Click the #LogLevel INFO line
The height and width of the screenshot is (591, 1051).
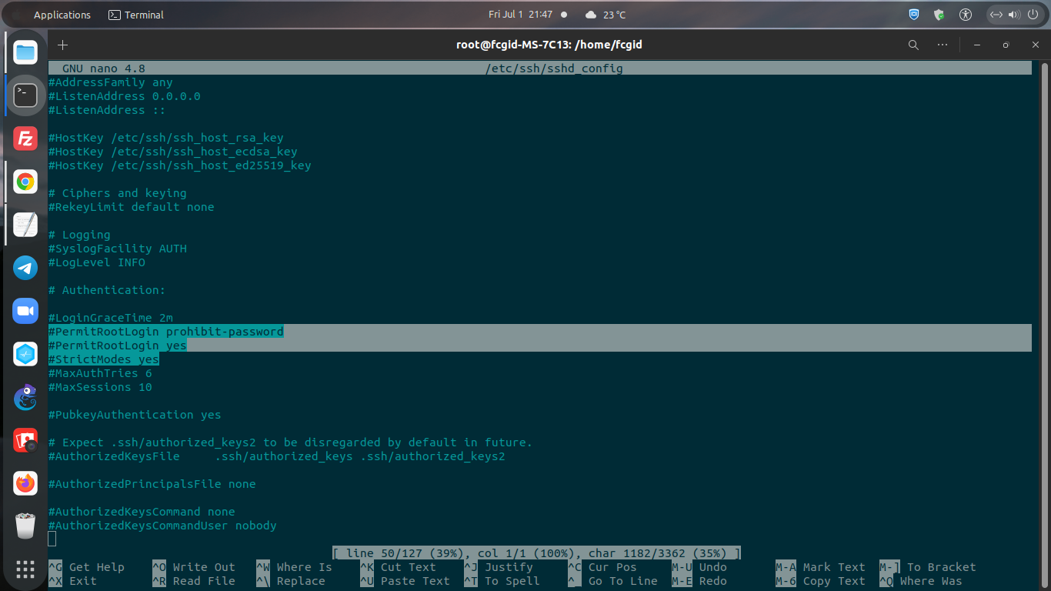click(97, 262)
